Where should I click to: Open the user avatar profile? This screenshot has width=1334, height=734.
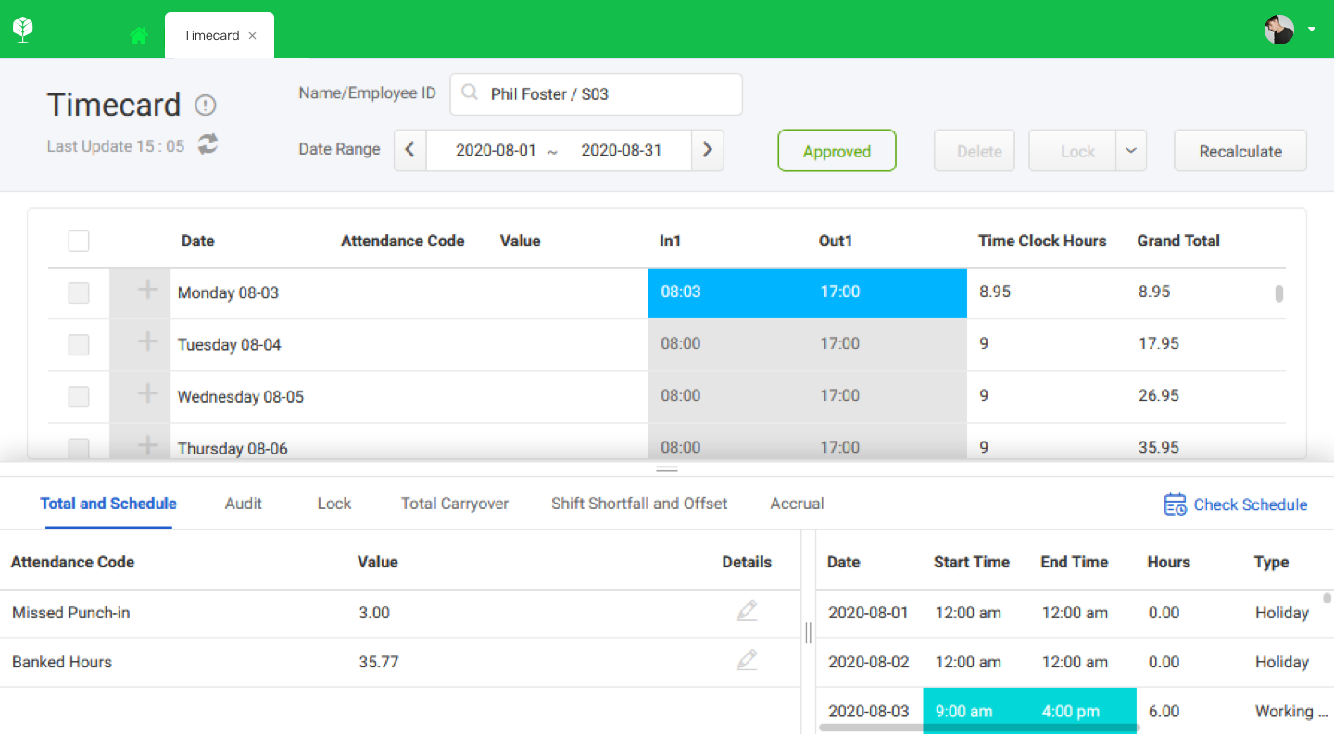tap(1279, 30)
